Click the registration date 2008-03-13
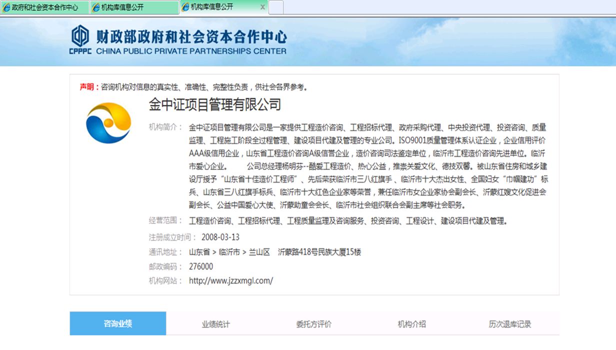Viewport: 616px width, 350px height. (220, 237)
